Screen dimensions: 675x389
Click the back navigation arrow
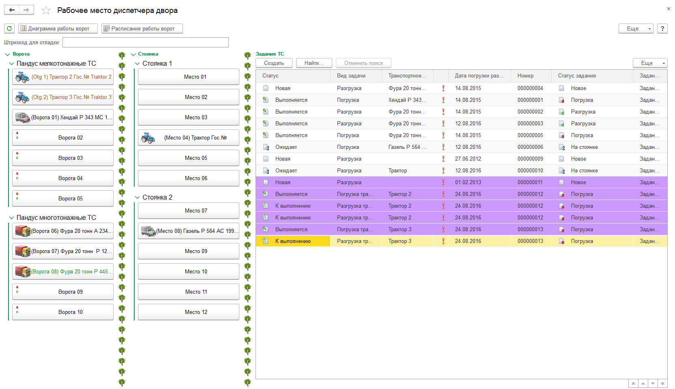point(12,10)
